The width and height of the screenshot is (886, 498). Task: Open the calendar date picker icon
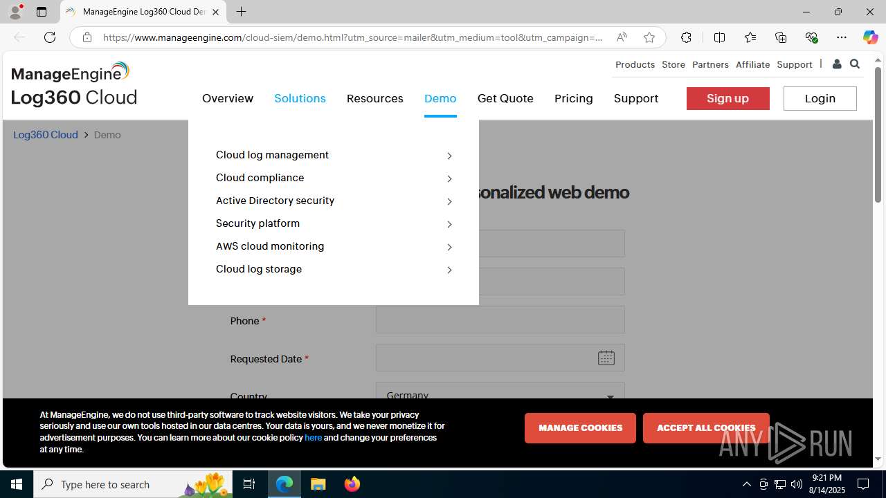pos(606,358)
